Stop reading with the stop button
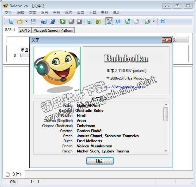 pos(79,21)
